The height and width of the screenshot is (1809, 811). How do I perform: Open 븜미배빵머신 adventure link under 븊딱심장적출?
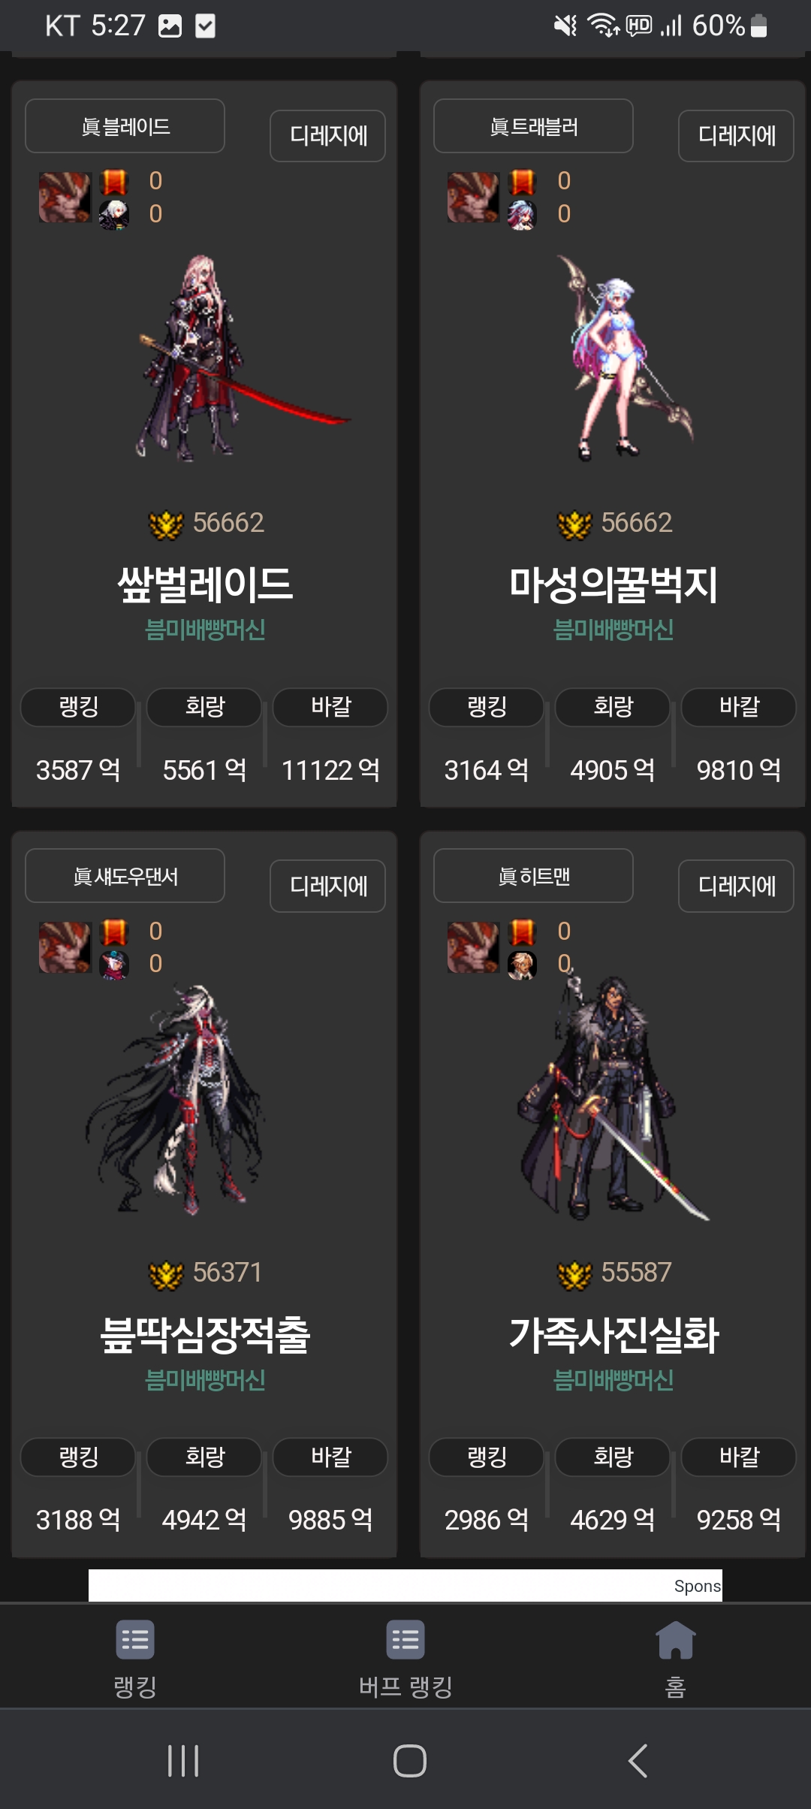pos(204,1380)
